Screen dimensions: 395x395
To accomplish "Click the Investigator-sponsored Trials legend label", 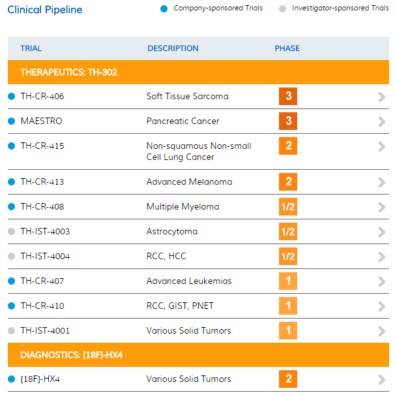I will (340, 8).
